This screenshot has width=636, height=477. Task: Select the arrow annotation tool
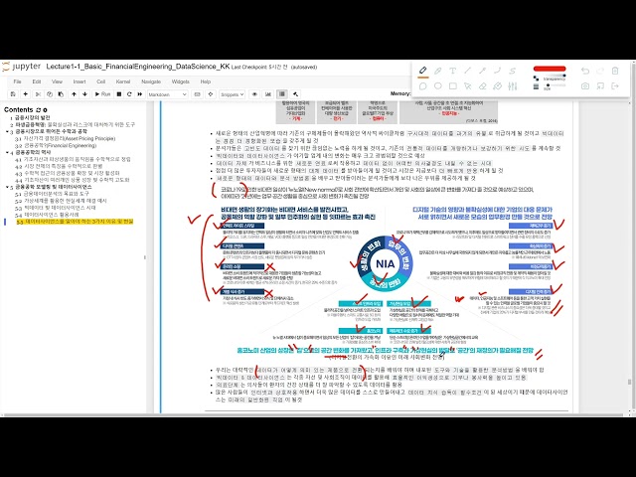pyautogui.click(x=482, y=71)
